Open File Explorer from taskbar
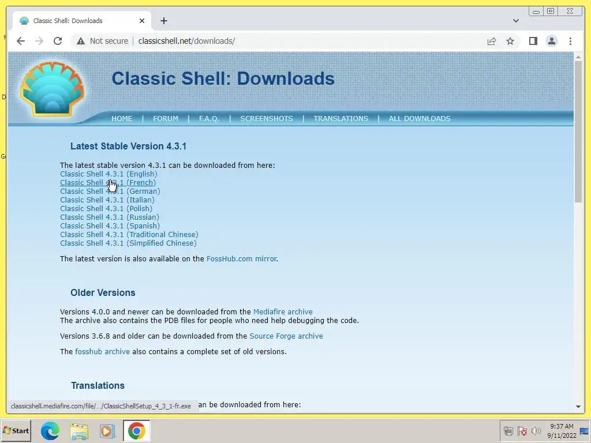 [79, 431]
